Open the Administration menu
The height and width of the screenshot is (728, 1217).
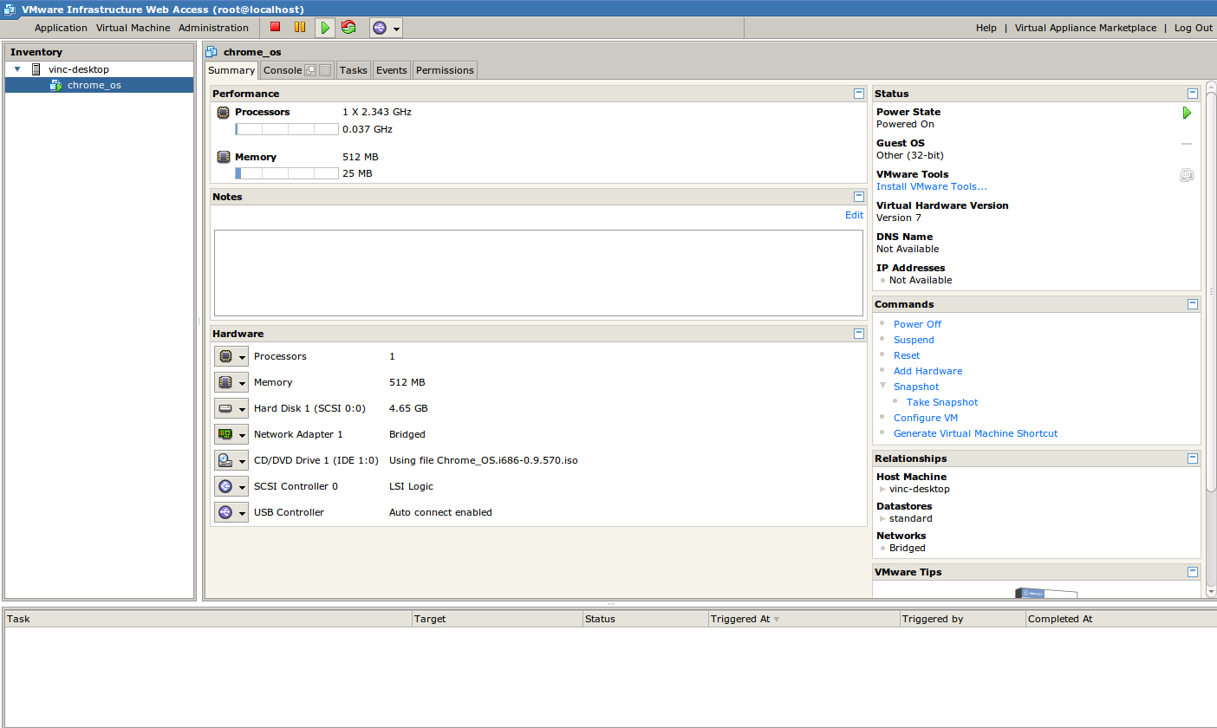click(x=213, y=28)
